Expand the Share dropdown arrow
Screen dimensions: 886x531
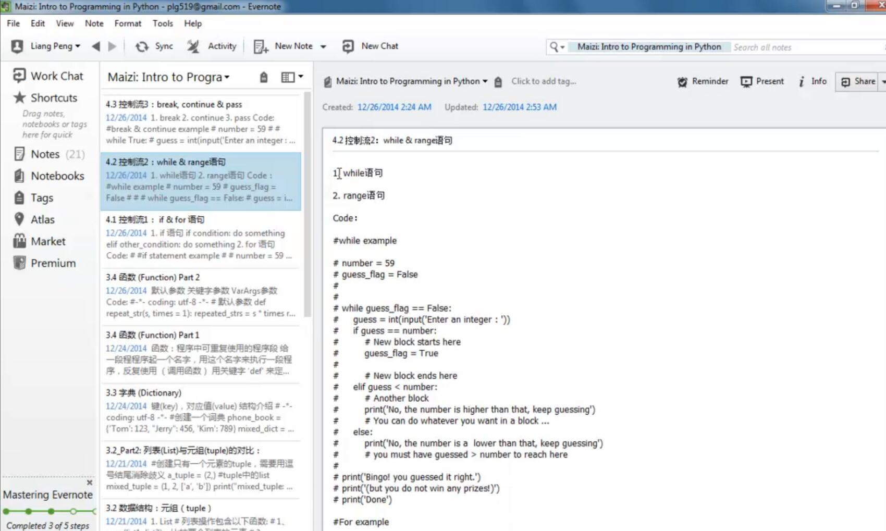pos(883,82)
